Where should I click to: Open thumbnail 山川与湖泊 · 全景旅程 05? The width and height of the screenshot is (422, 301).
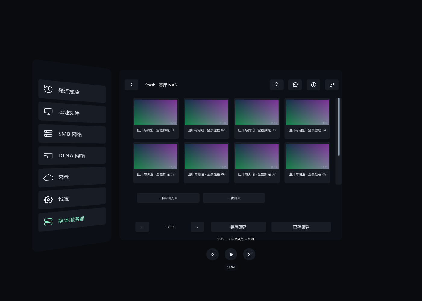pos(156,163)
